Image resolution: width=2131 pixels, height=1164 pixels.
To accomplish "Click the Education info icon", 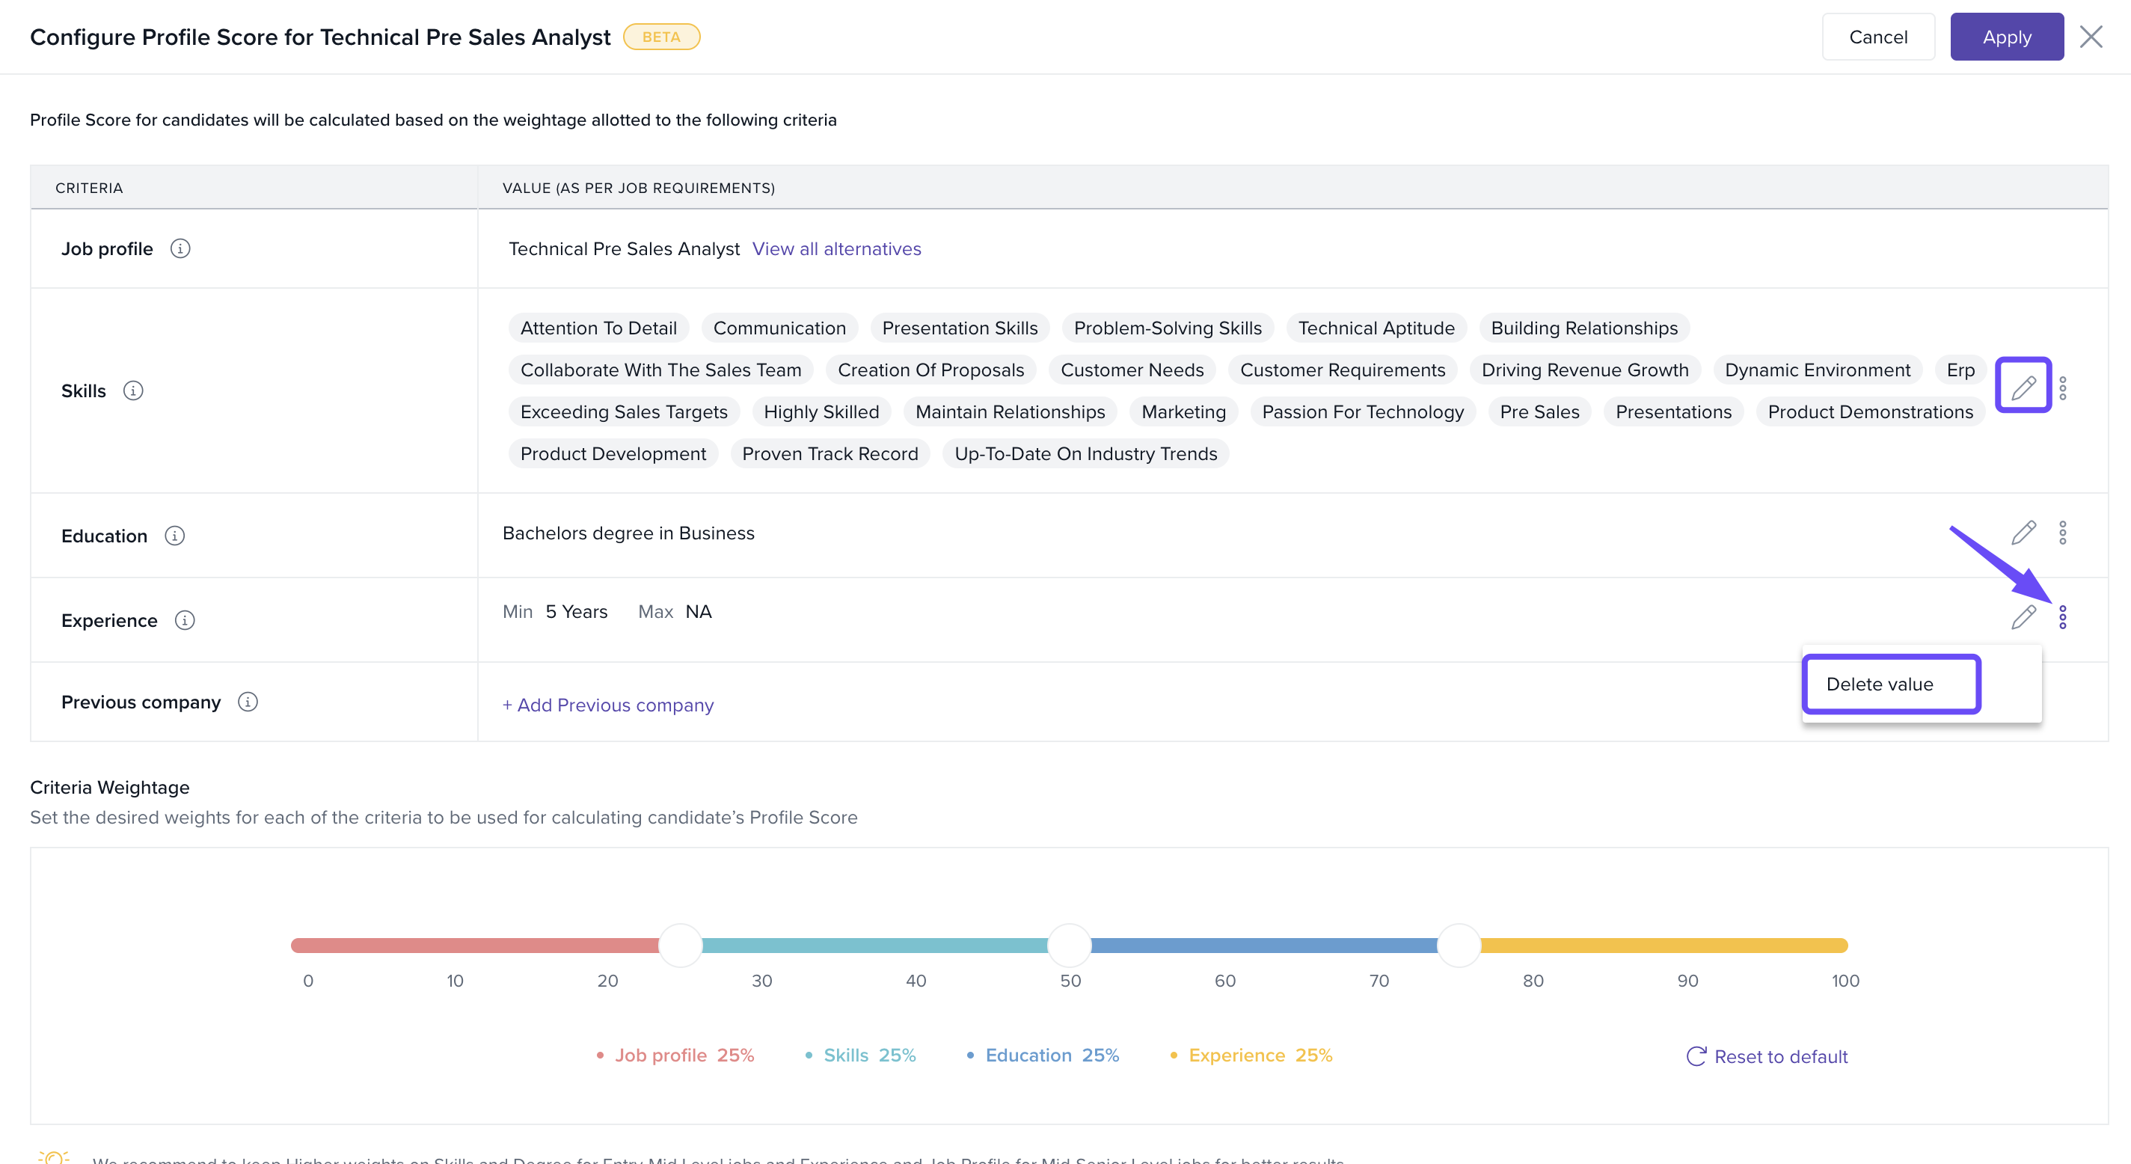I will [174, 536].
